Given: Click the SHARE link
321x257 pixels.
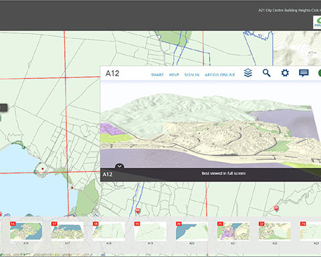Looking at the screenshot, I should 157,75.
